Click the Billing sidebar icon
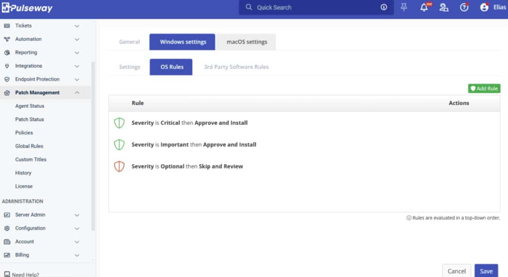508x277 pixels. click(x=7, y=255)
